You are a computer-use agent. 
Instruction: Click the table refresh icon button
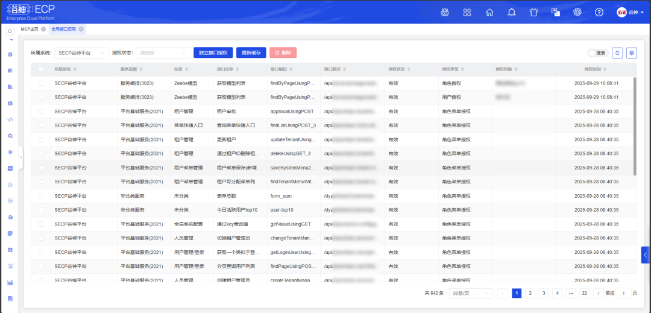(617, 53)
